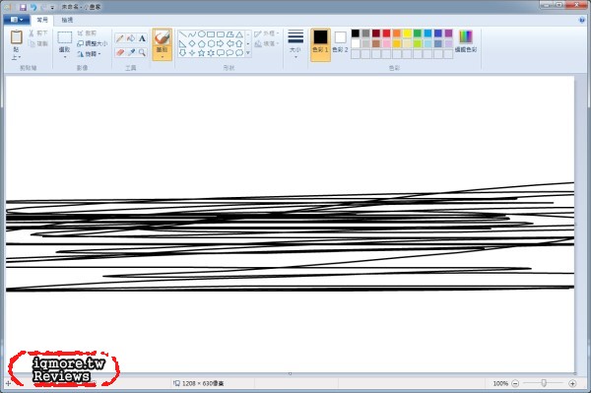Open the Resize dialog

[x=92, y=43]
